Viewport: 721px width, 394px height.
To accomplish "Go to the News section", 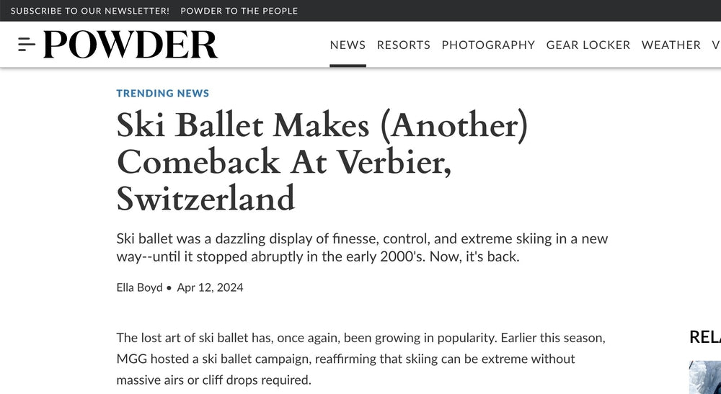I will coord(348,45).
